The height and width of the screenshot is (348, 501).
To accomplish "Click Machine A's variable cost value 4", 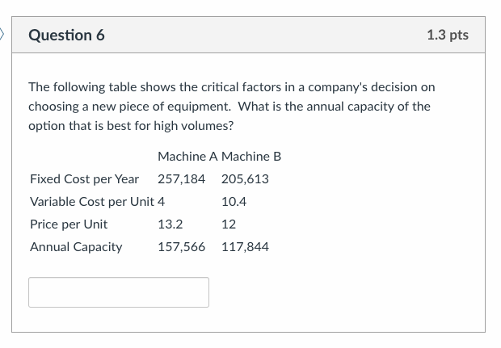I will point(162,201).
